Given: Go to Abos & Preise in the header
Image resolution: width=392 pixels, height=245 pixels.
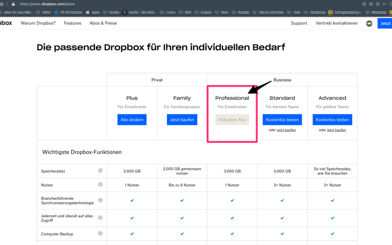Looking at the screenshot, I should [x=103, y=23].
